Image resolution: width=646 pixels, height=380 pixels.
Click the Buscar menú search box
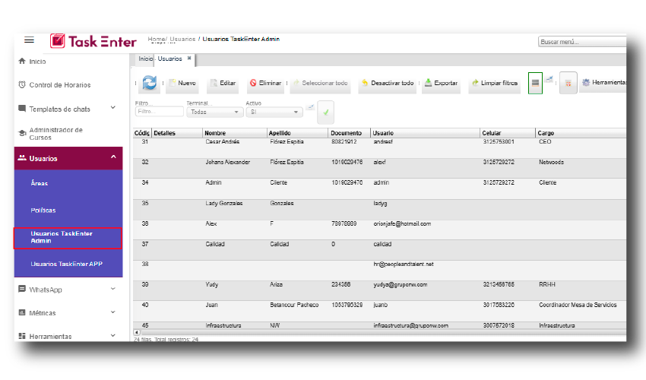click(581, 42)
